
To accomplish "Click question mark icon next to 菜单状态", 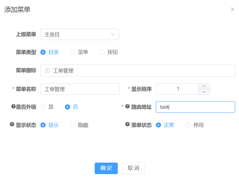I will pyautogui.click(x=127, y=124).
